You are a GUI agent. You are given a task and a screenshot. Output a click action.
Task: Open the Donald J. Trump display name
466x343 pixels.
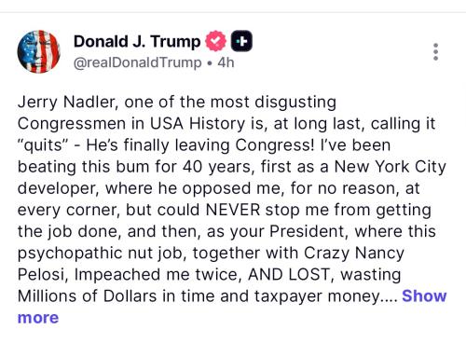137,41
